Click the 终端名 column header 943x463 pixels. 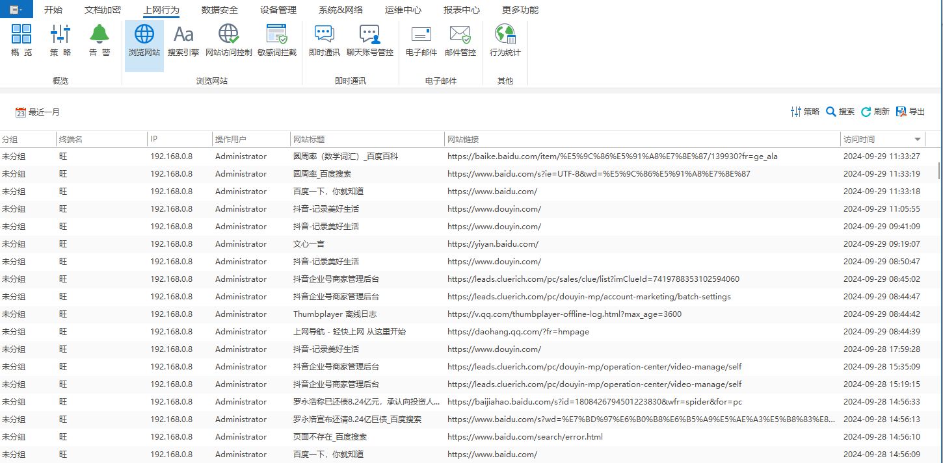tap(101, 139)
